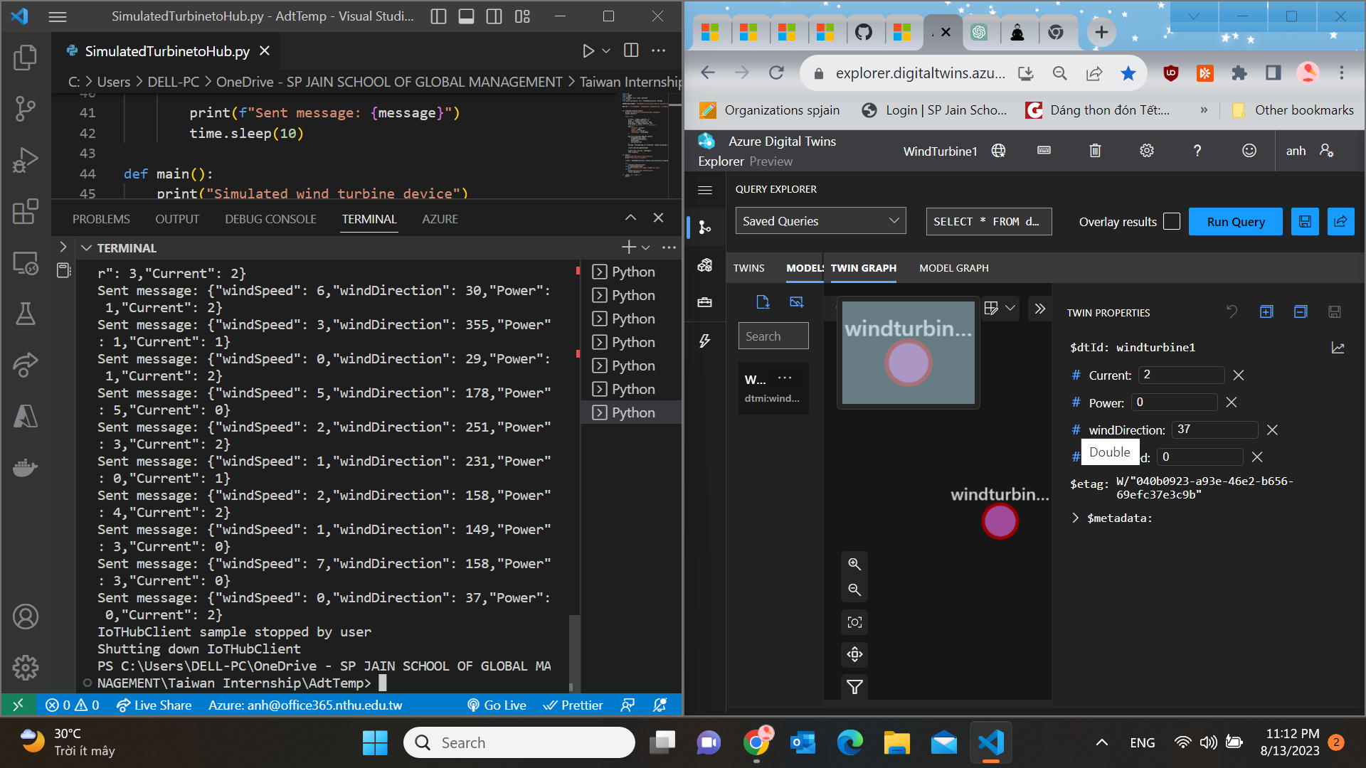The height and width of the screenshot is (768, 1366).
Task: Collapse all twin properties tree
Action: (x=1301, y=311)
